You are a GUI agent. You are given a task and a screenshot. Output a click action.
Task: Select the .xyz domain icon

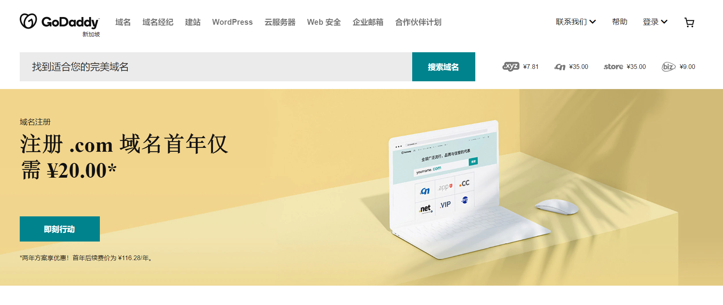pyautogui.click(x=511, y=67)
